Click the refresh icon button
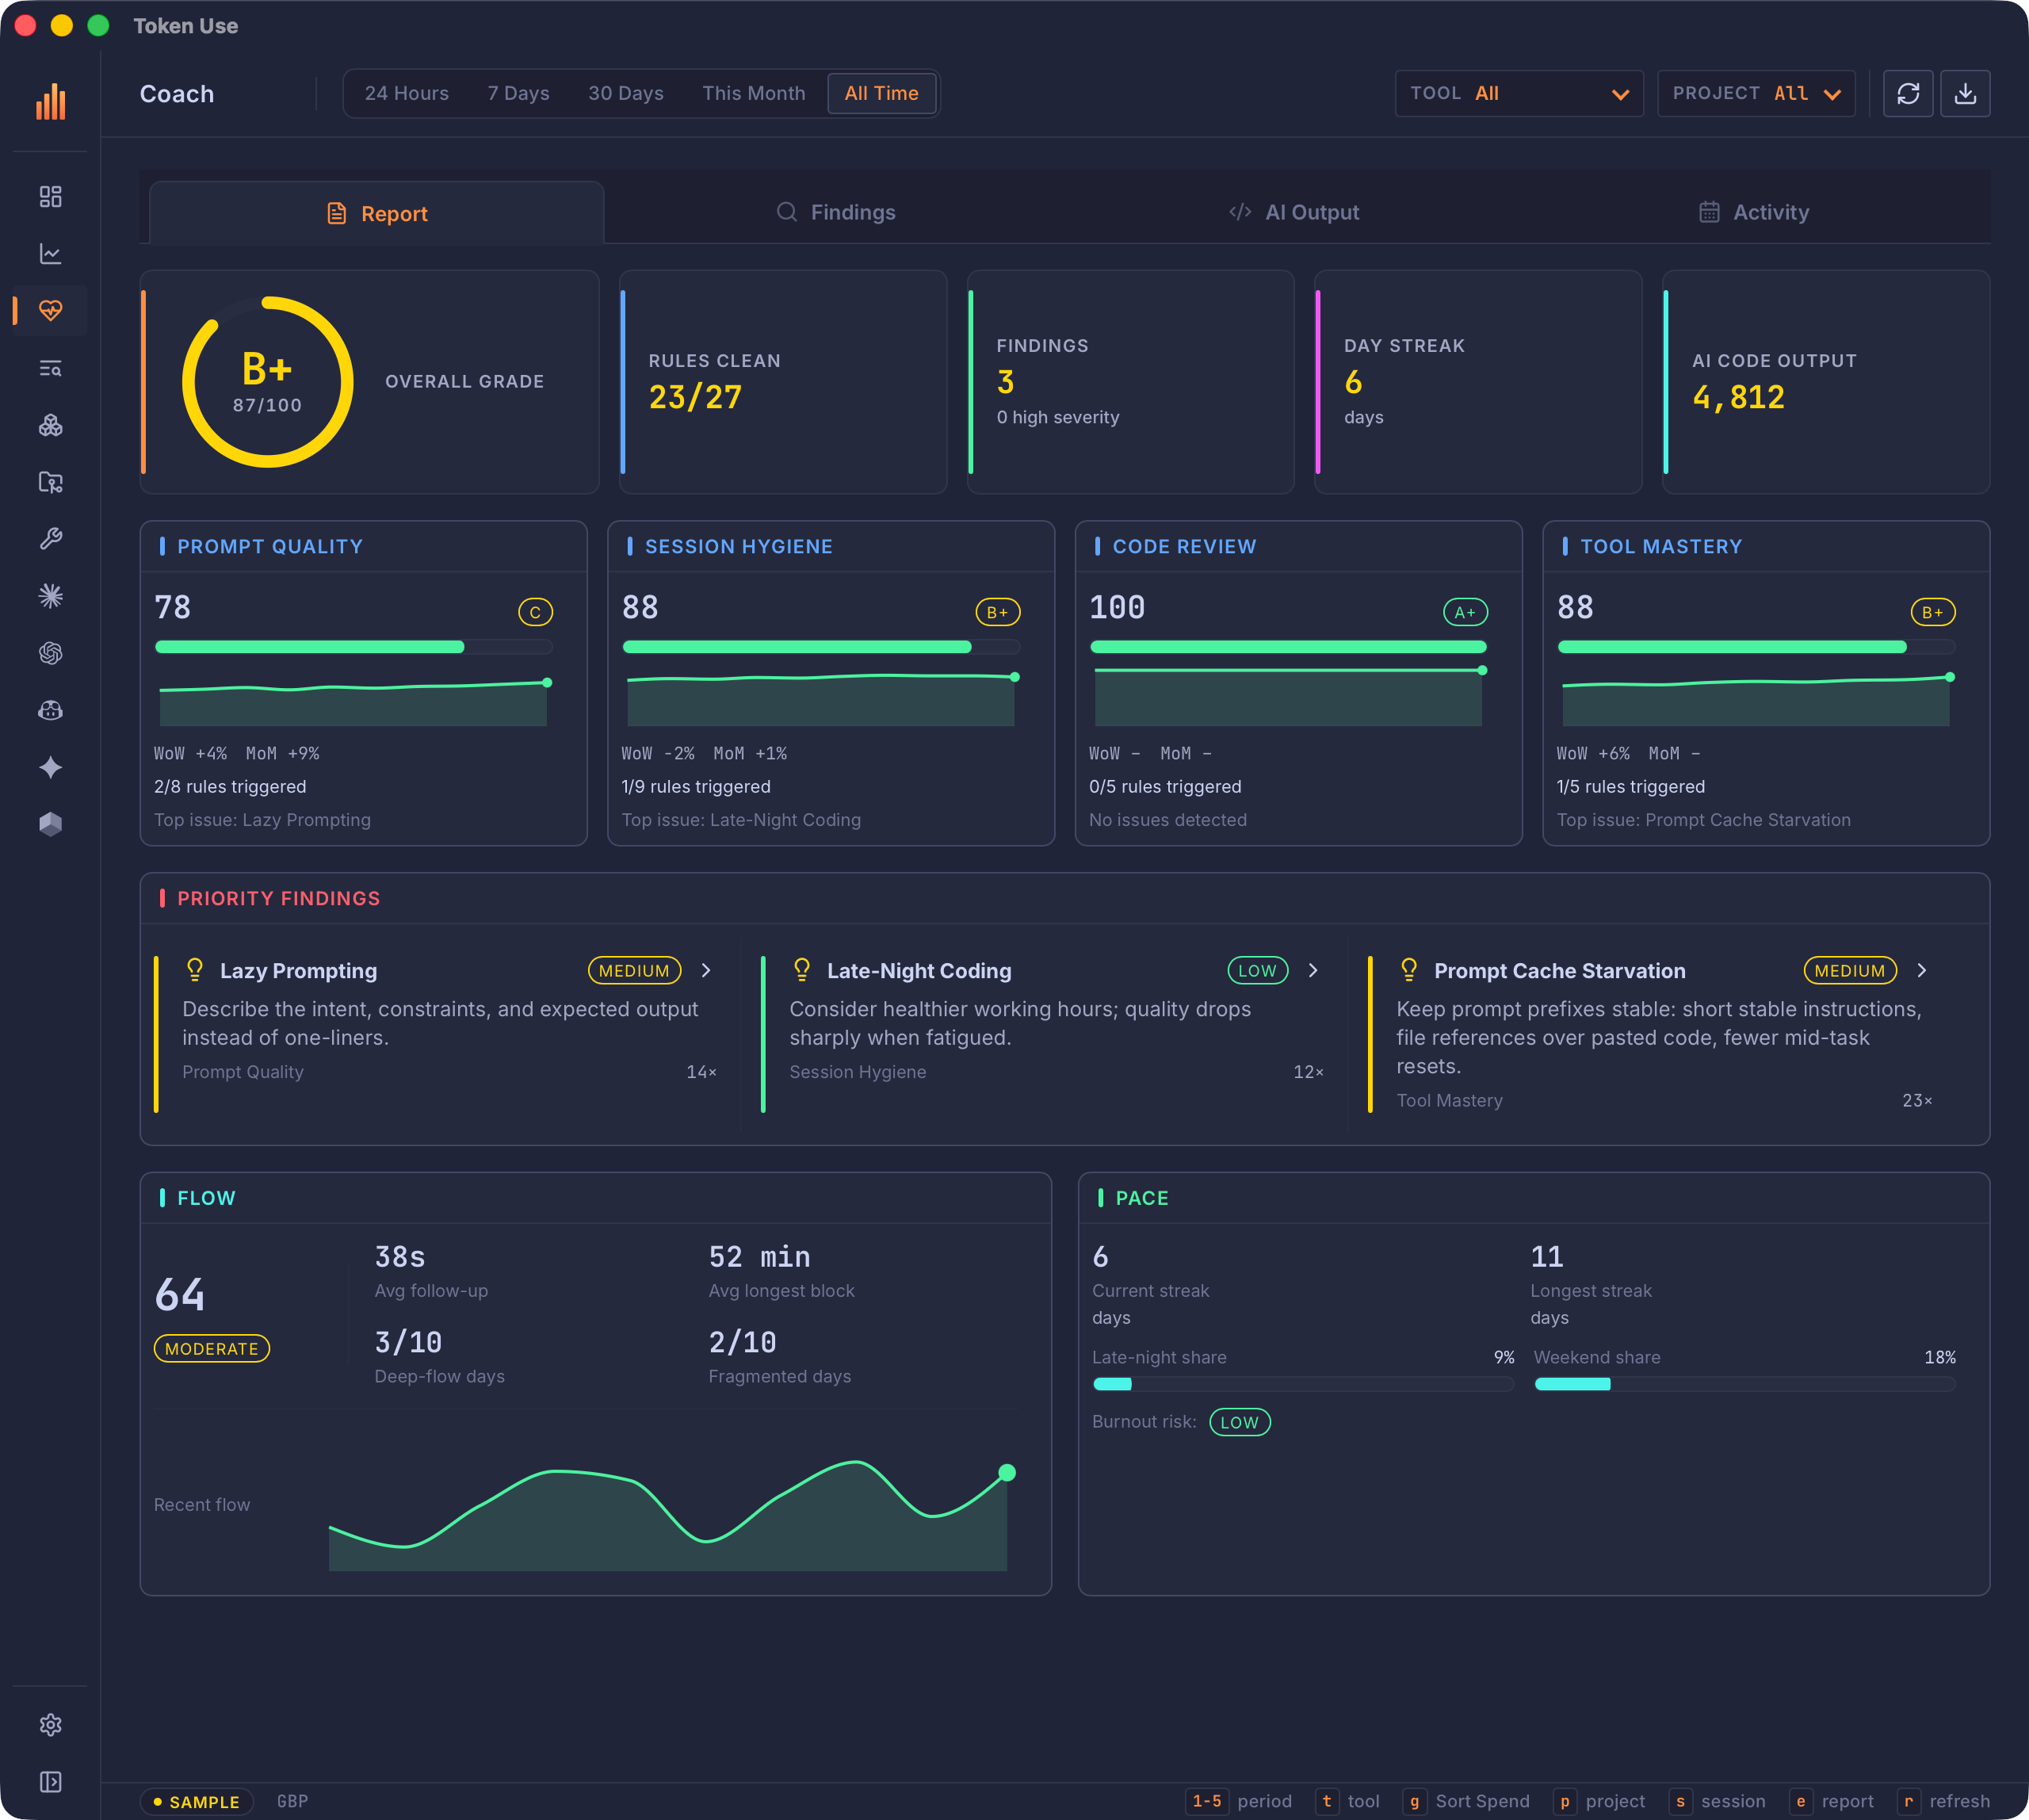The image size is (2029, 1820). click(1908, 93)
